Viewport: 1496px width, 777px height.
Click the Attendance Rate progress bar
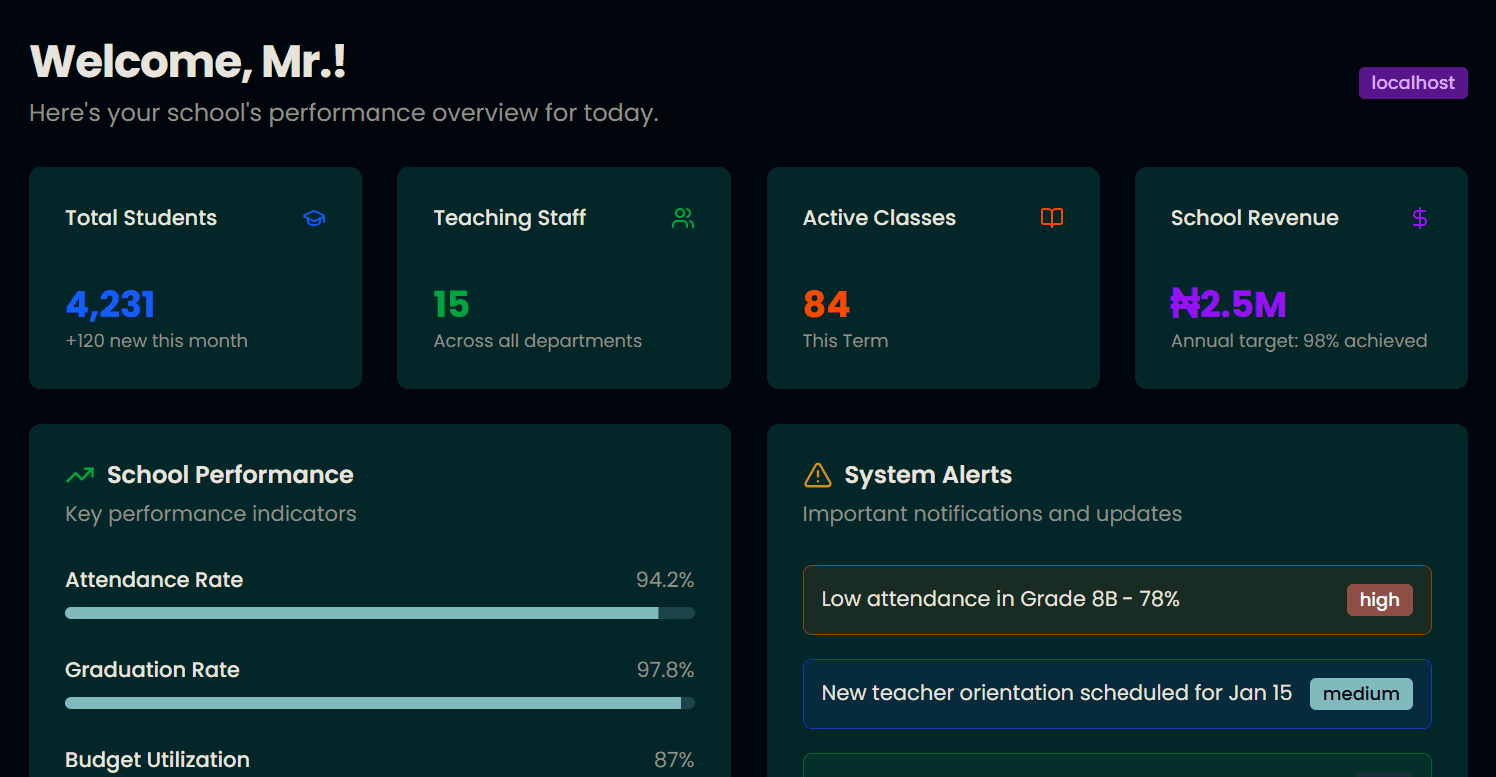[x=379, y=613]
